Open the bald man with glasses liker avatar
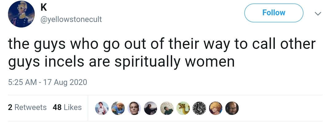The width and height of the screenshot is (332, 125). coord(232,108)
